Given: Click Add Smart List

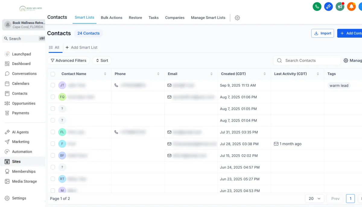Looking at the screenshot, I should 81,47.
